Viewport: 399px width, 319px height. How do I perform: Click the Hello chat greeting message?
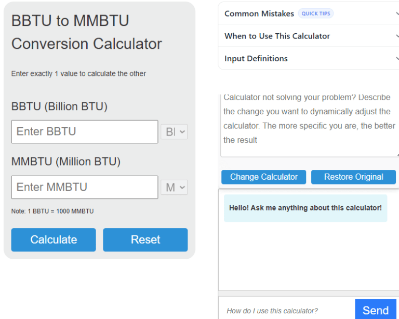tap(305, 208)
